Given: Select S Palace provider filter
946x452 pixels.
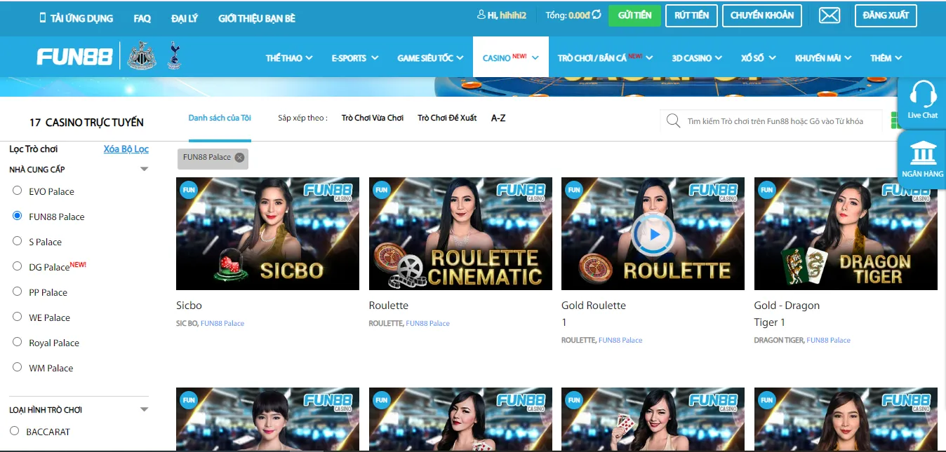Looking at the screenshot, I should [x=18, y=241].
